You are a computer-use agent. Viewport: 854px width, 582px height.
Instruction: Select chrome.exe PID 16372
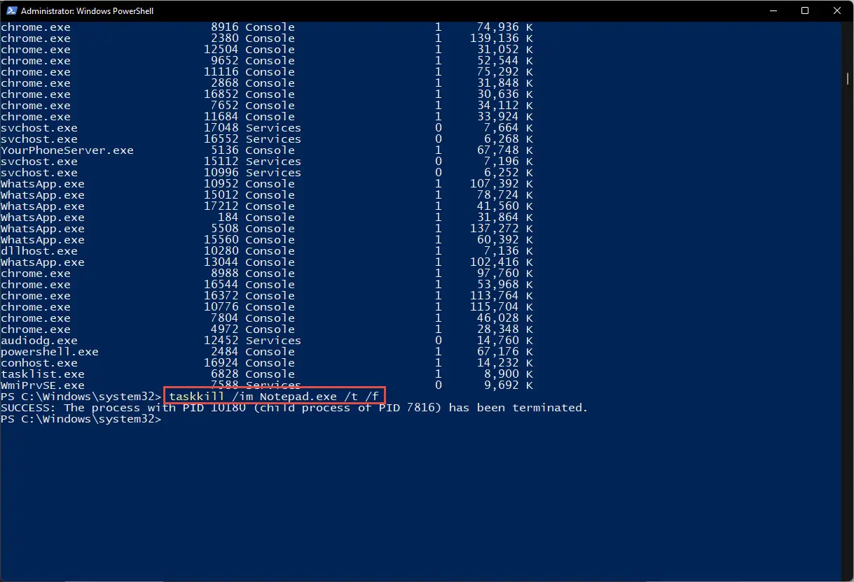[221, 296]
